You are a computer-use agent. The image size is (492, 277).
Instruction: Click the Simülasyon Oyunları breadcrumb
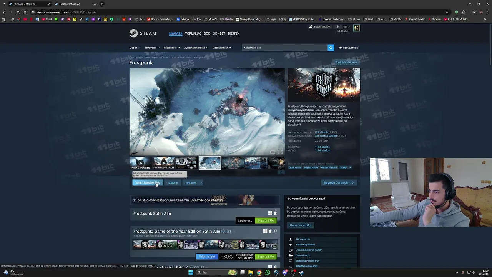156,58
